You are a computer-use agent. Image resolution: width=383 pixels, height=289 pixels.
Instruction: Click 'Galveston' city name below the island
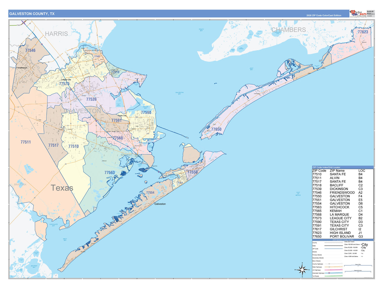160,204
